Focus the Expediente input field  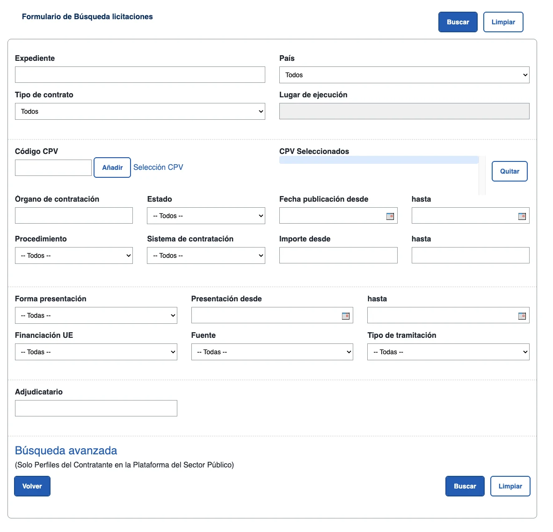click(140, 75)
